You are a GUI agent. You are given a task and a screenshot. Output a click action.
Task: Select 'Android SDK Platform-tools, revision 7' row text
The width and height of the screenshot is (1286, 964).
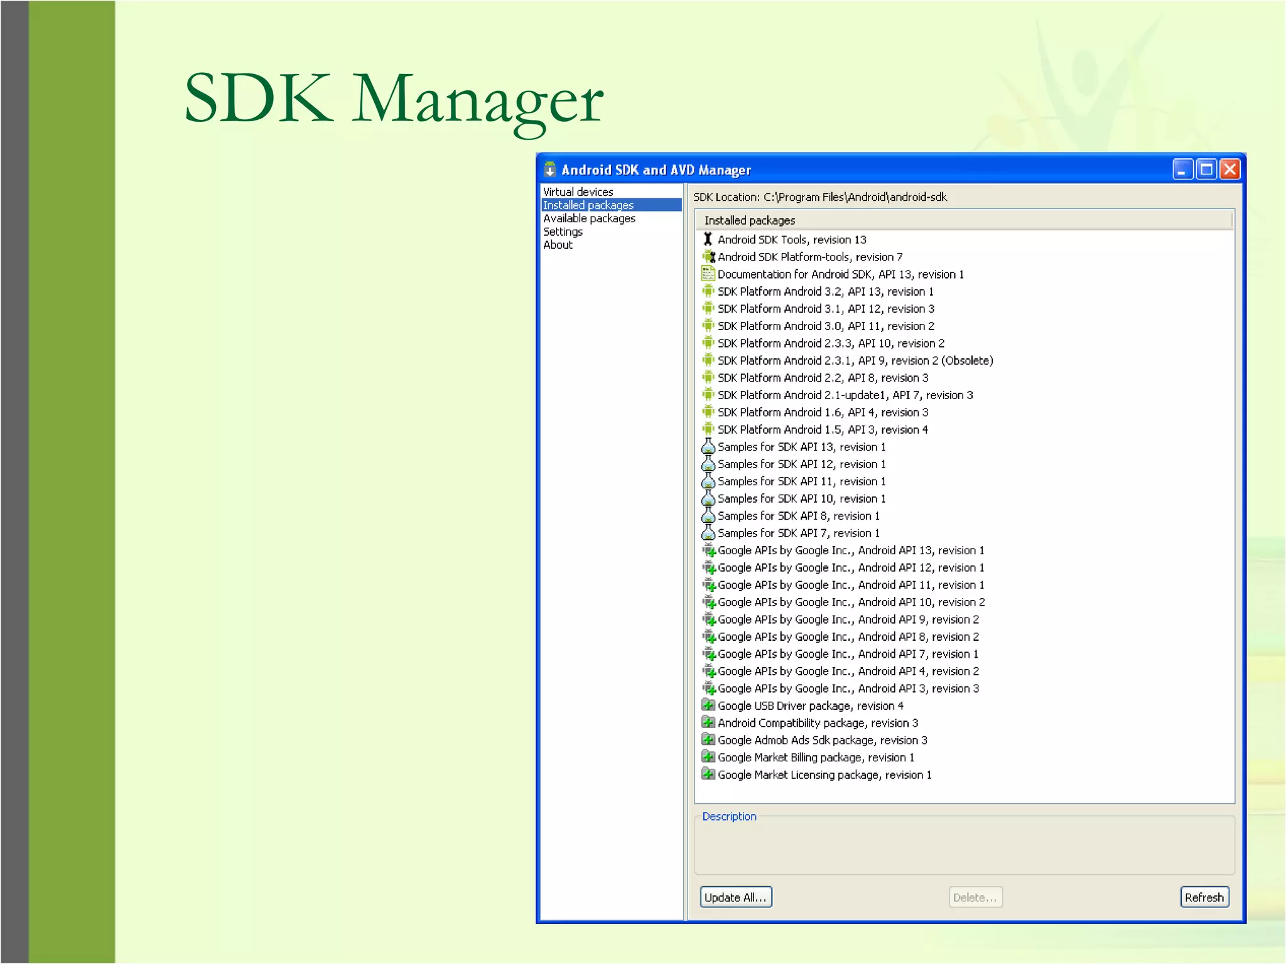[x=810, y=257]
